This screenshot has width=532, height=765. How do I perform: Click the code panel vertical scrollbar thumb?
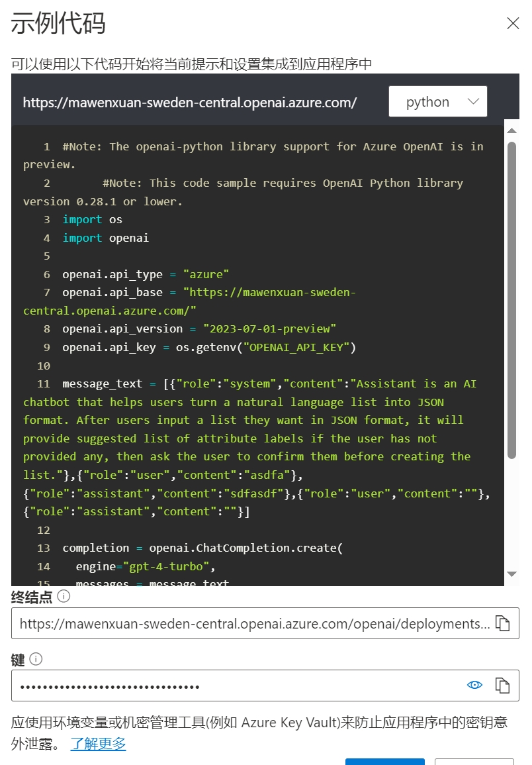[511, 300]
